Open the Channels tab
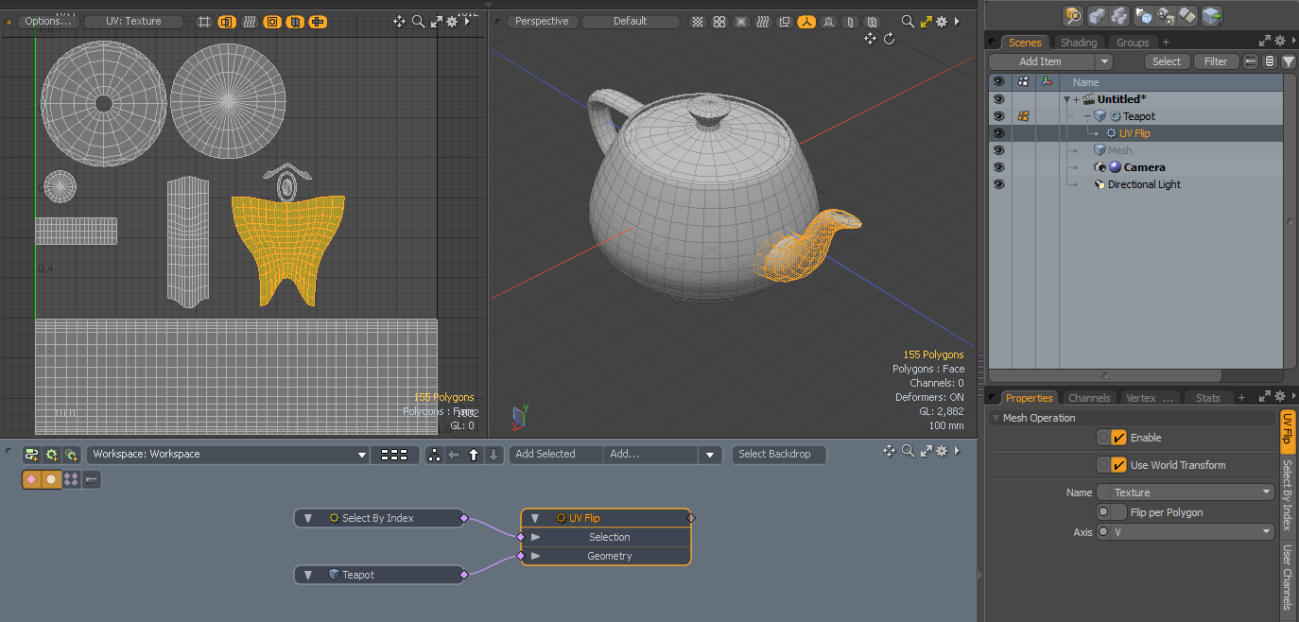This screenshot has width=1299, height=622. point(1089,398)
